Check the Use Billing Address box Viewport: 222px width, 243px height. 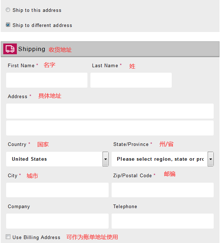pos(8,237)
